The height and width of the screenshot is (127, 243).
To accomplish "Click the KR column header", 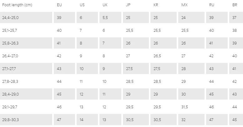I will pos(156,5).
